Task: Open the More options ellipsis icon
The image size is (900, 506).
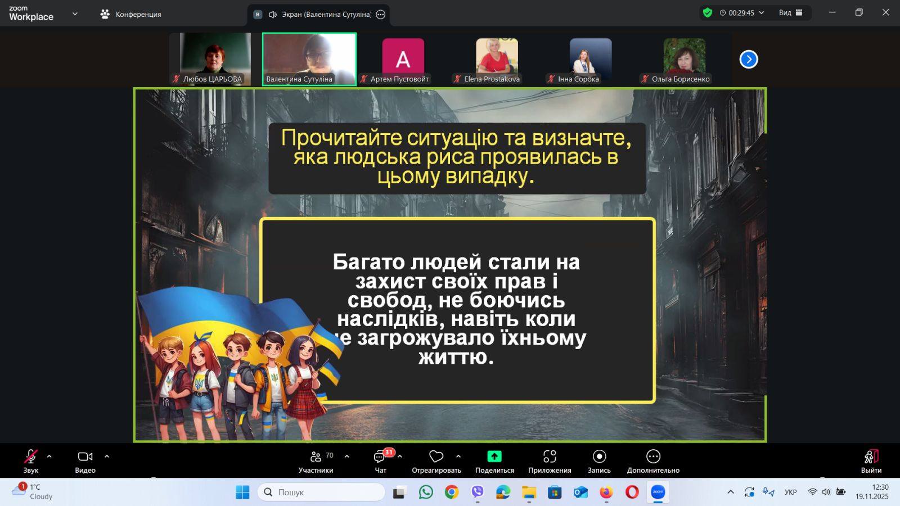Action: point(653,457)
